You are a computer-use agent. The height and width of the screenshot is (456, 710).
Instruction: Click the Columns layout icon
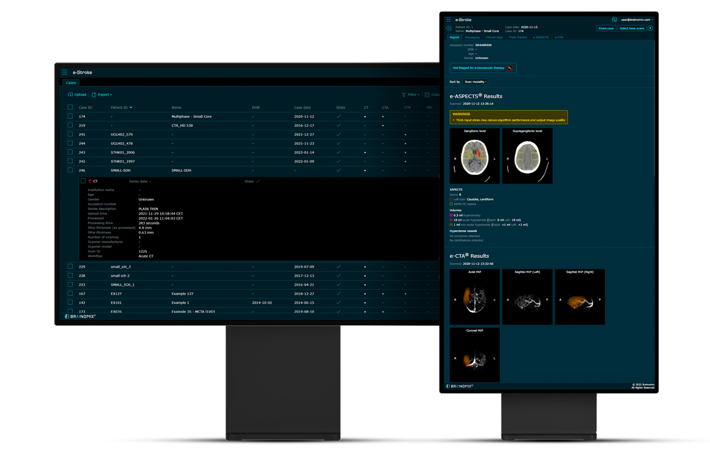coord(427,95)
